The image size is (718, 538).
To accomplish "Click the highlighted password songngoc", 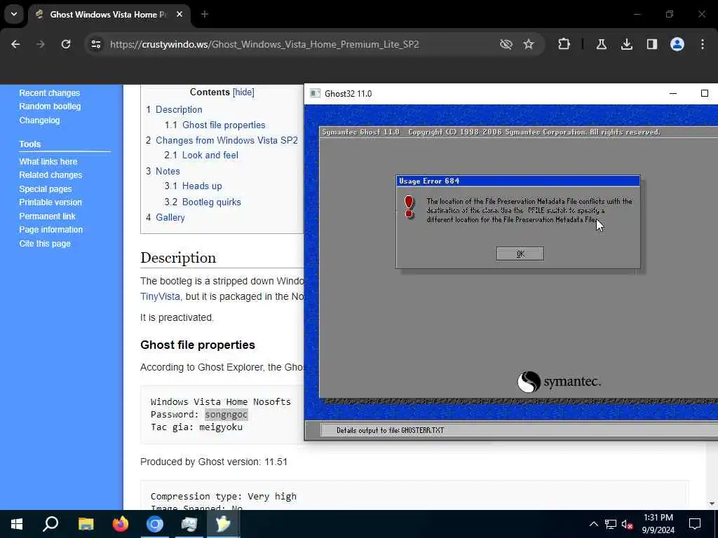I will point(226,415).
